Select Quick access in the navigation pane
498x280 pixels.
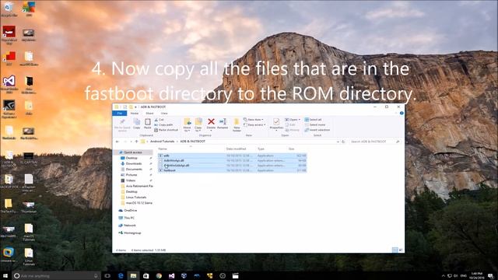(133, 152)
